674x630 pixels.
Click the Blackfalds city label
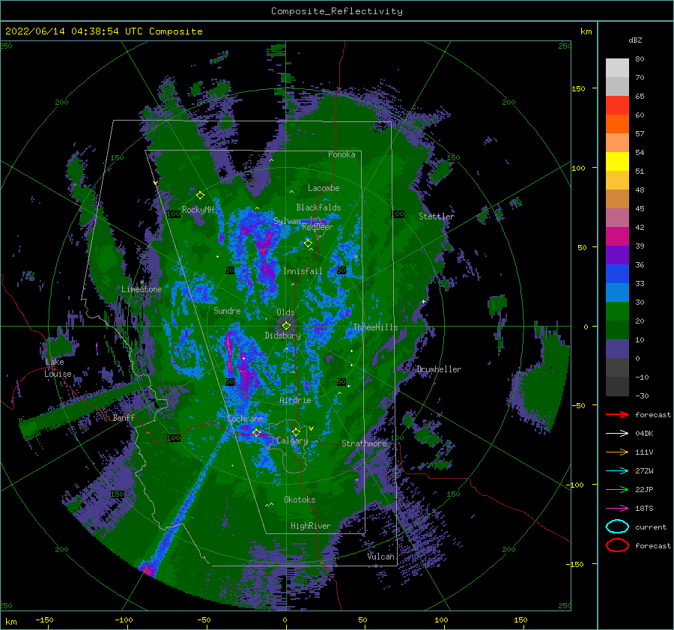[318, 208]
